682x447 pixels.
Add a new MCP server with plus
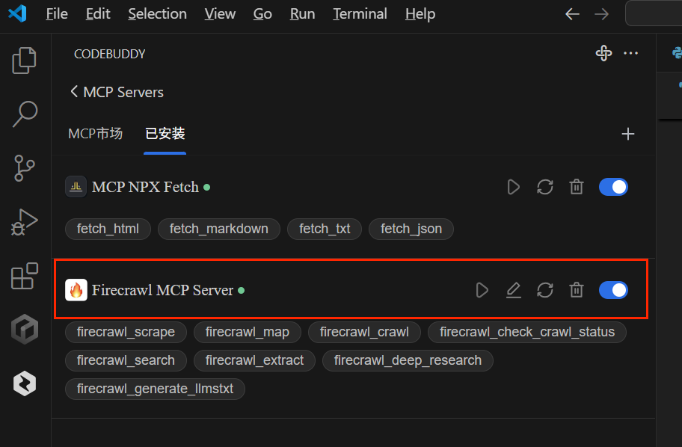(627, 134)
